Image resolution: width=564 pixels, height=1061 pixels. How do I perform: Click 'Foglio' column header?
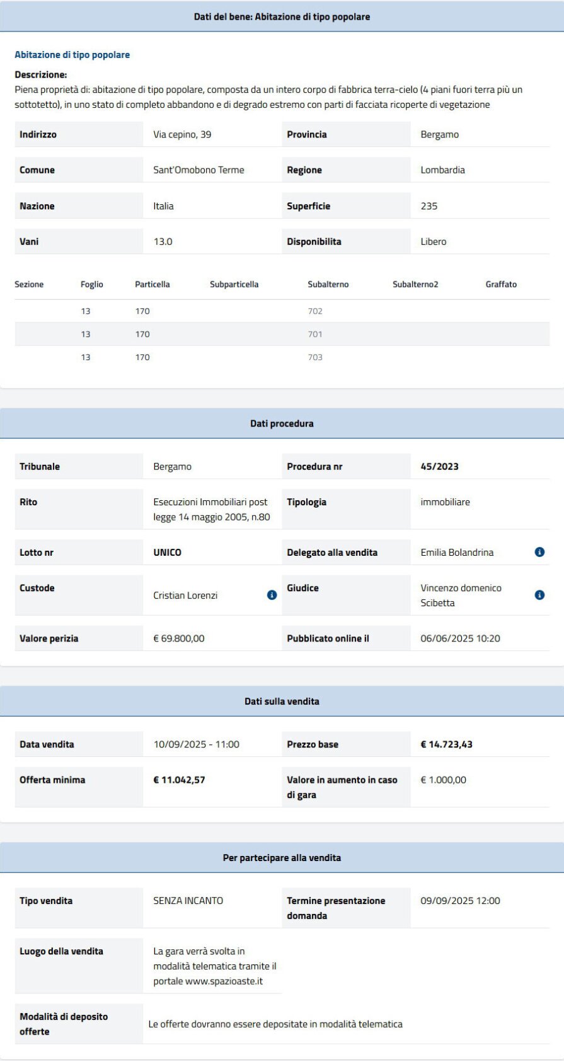click(91, 284)
